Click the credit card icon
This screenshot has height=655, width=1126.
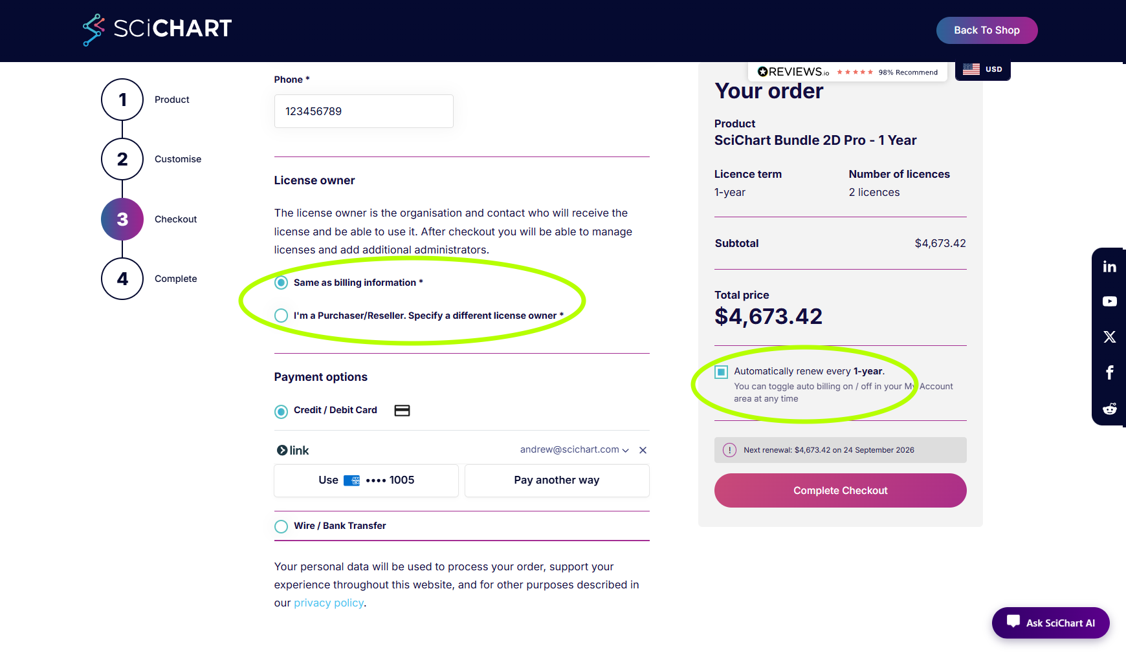pyautogui.click(x=402, y=411)
